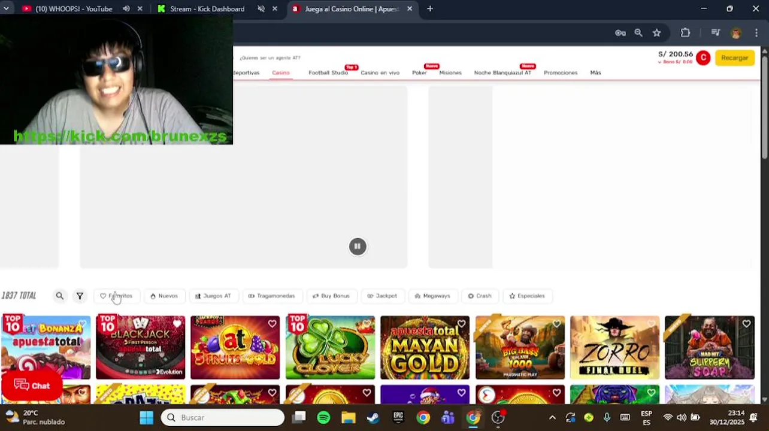Open Chrome tab search dropdown arrow

click(x=6, y=9)
